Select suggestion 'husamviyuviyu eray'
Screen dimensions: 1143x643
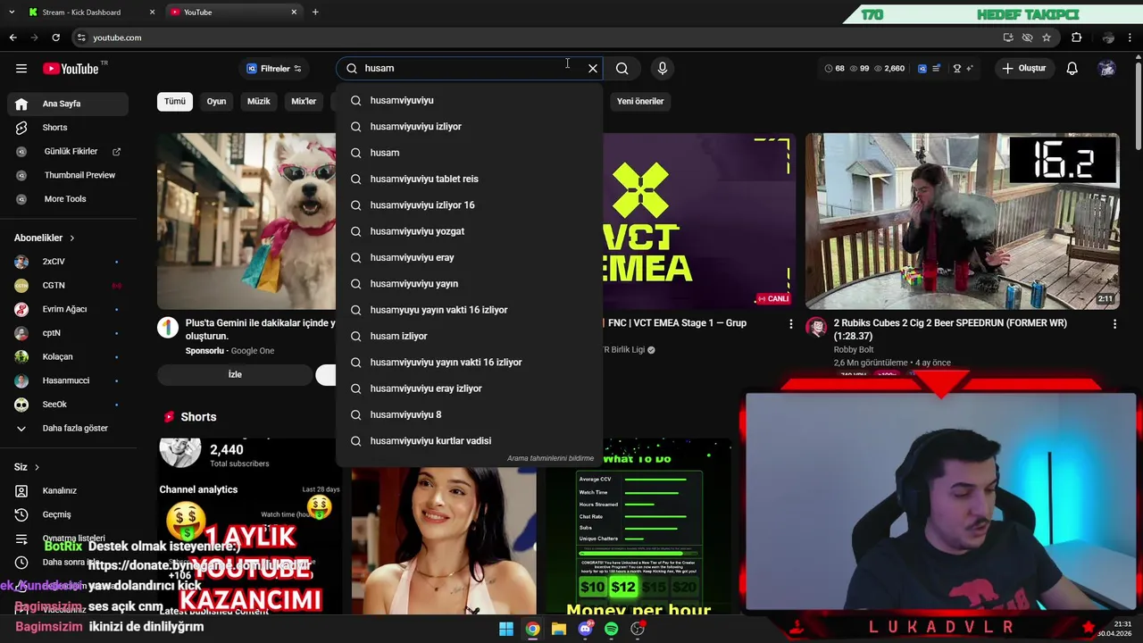pos(470,257)
